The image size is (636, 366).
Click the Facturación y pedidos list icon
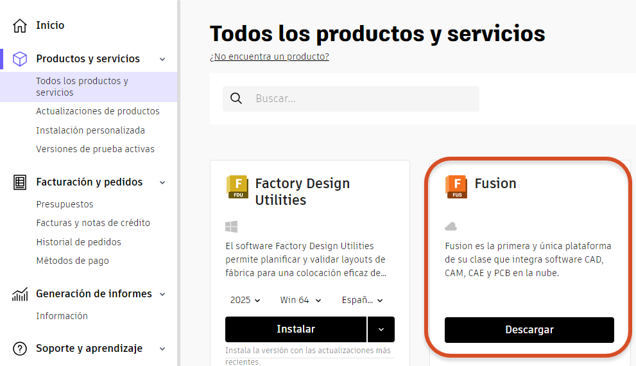[x=19, y=182]
